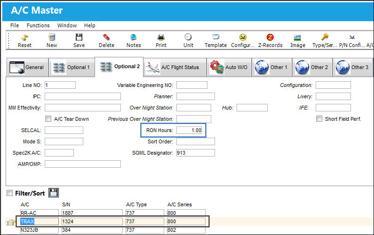The width and height of the screenshot is (374, 235).
Task: Click the Previous Over Night Station field
Action: [x=194, y=119]
